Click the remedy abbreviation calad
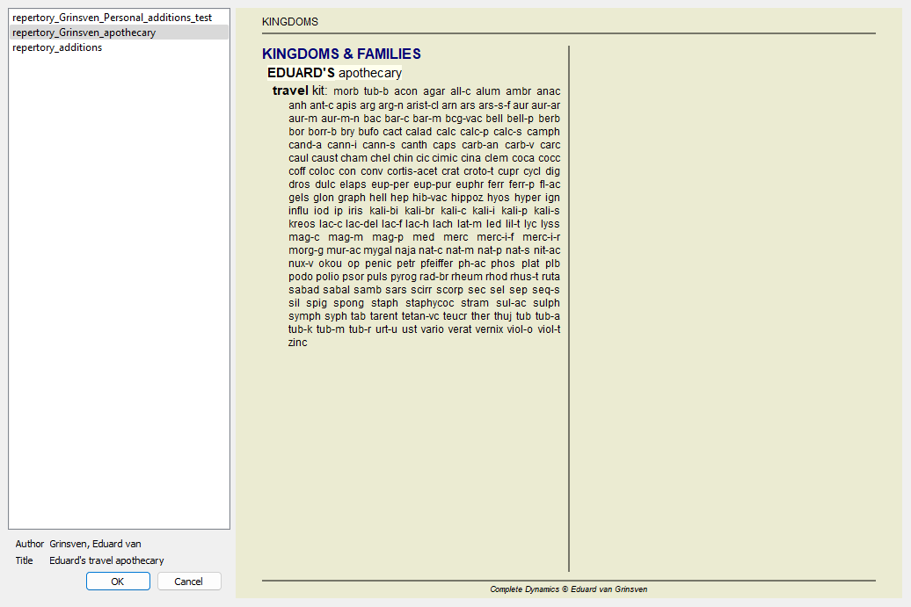The image size is (911, 607). [x=419, y=132]
